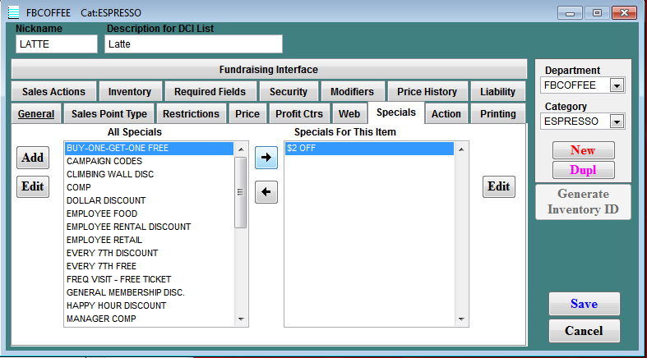
Task: Click Specials For This Item scroll up arrow
Action: (x=461, y=149)
